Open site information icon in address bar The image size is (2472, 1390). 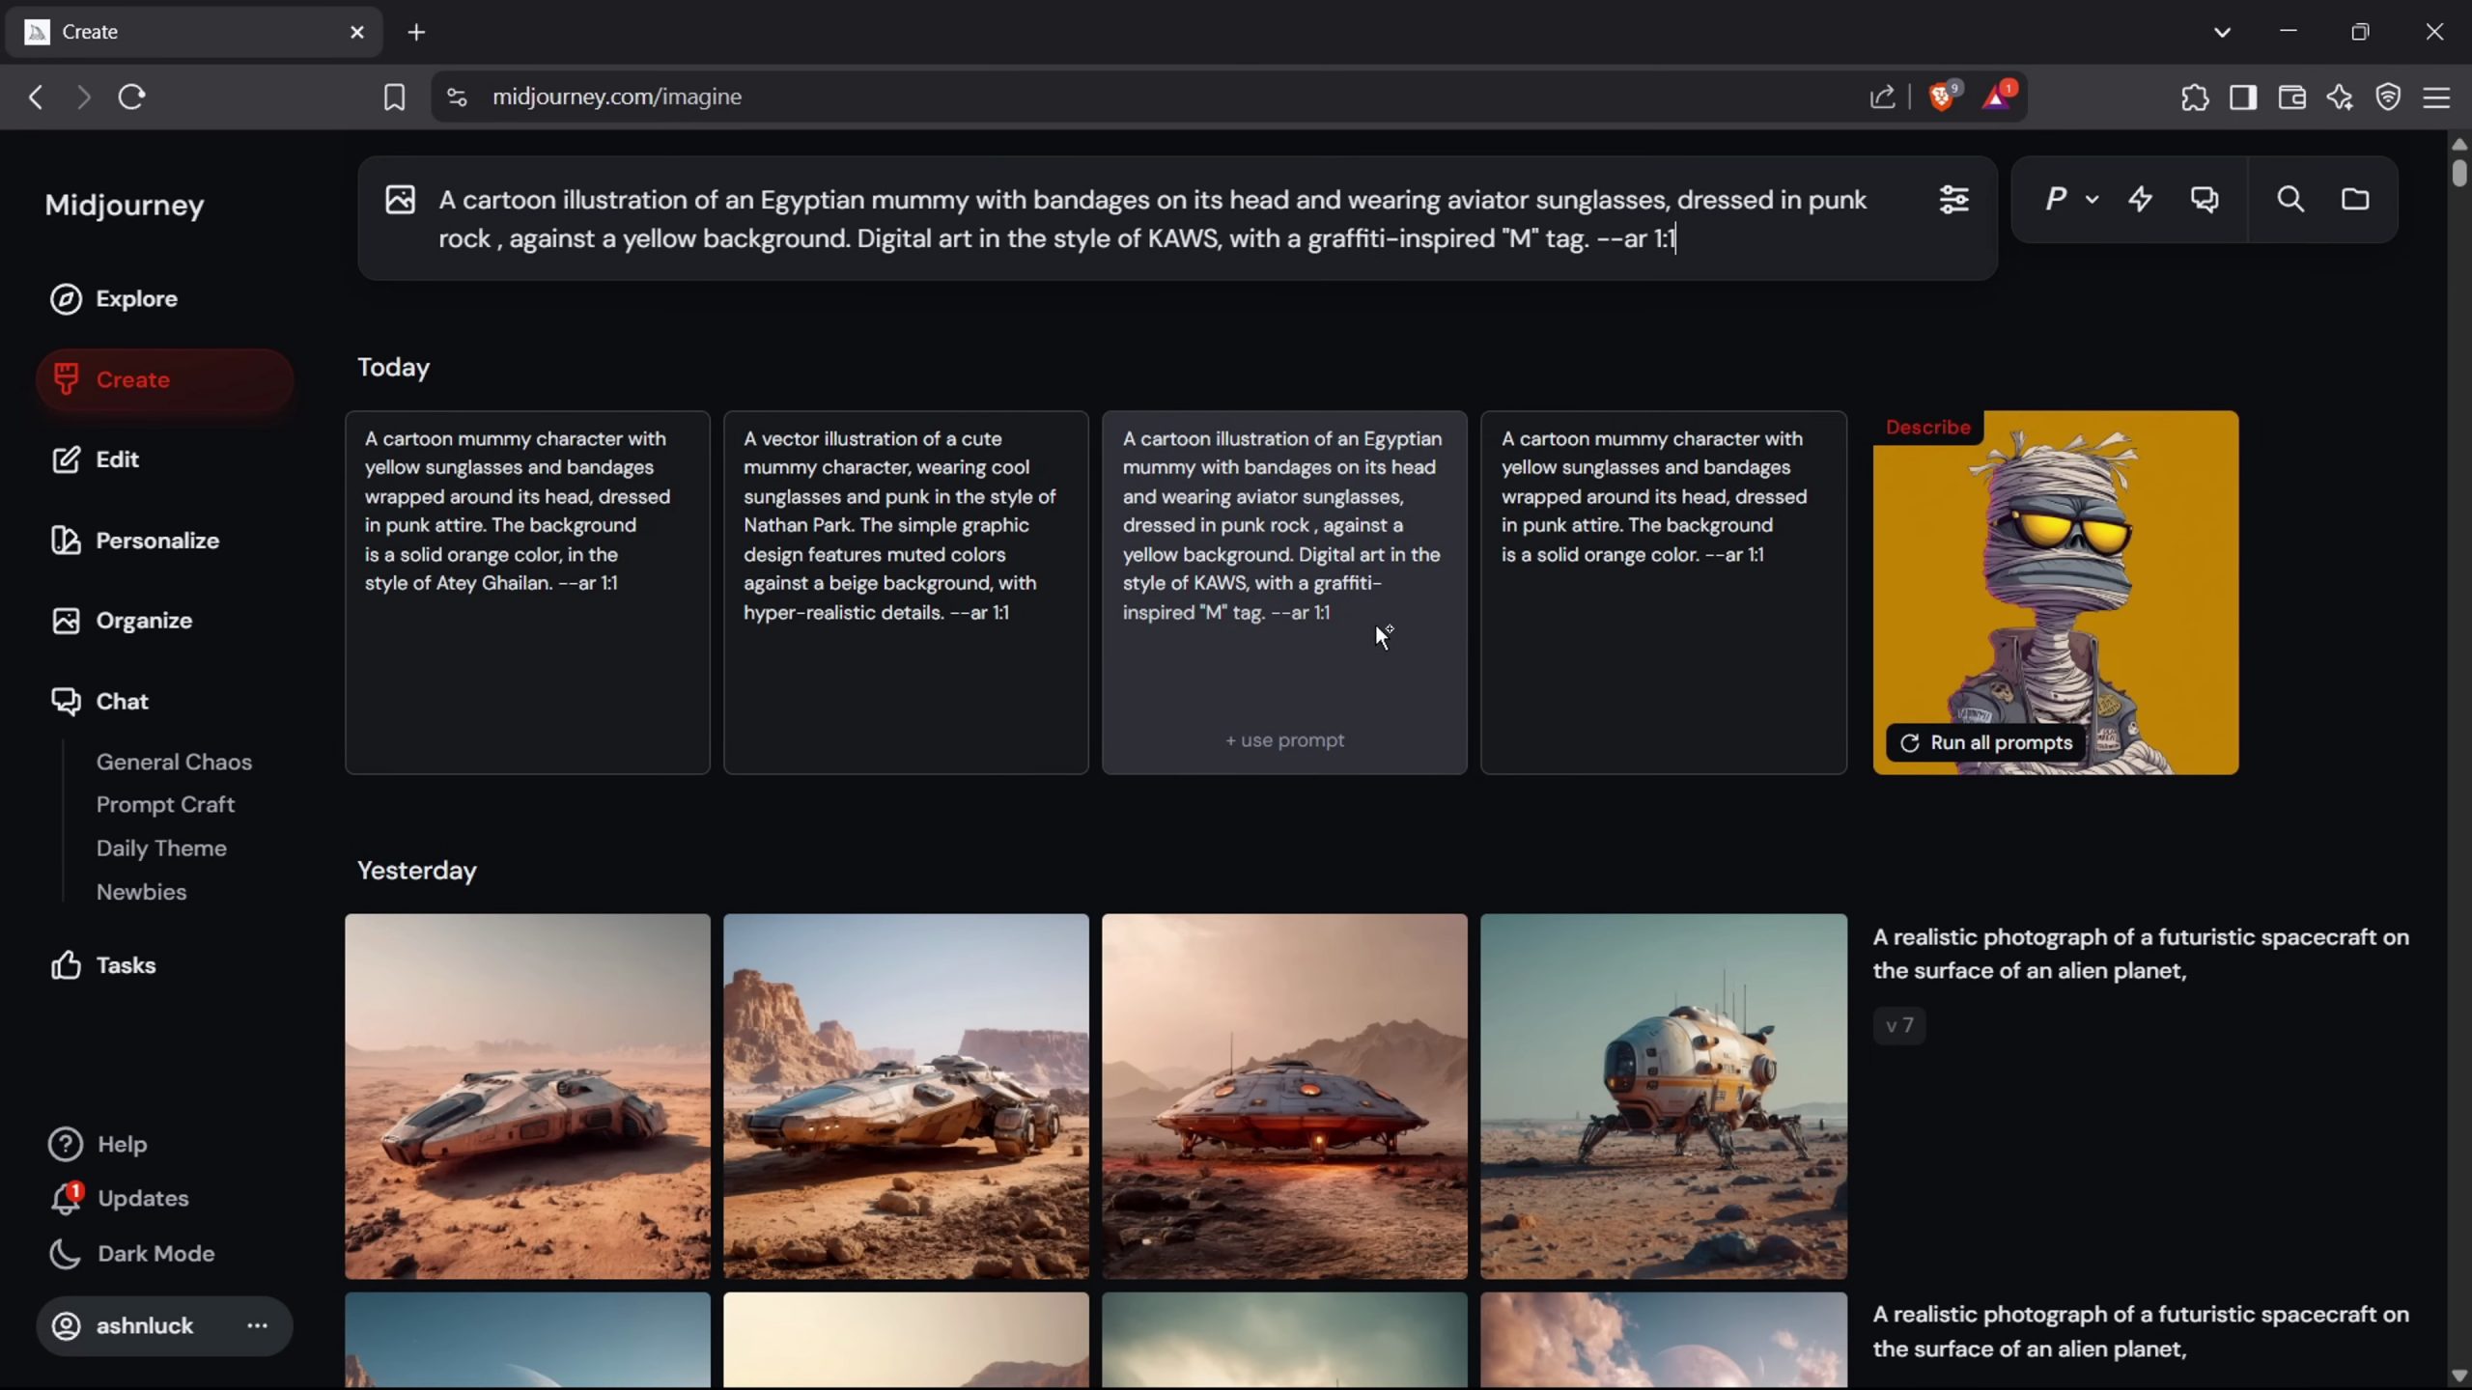click(457, 97)
